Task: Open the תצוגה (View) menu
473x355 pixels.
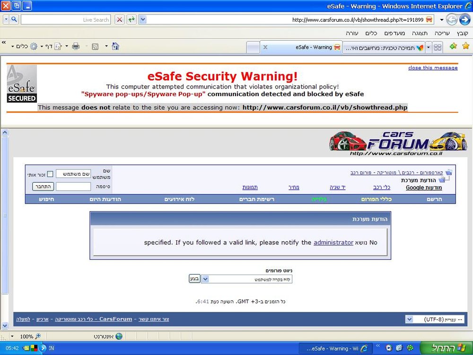Action: 420,33
